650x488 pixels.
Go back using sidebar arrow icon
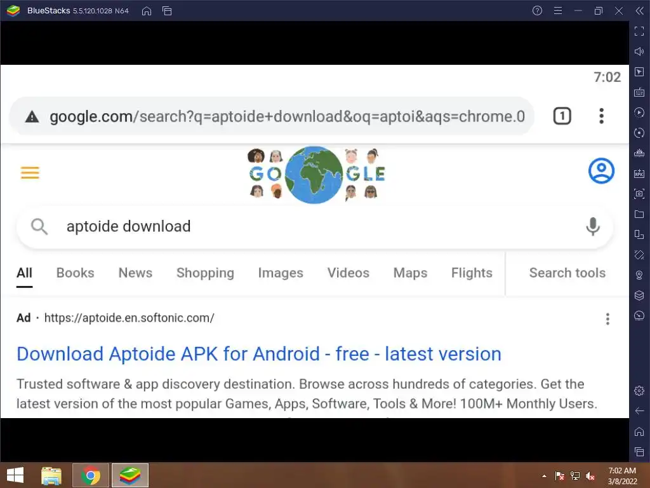click(639, 411)
